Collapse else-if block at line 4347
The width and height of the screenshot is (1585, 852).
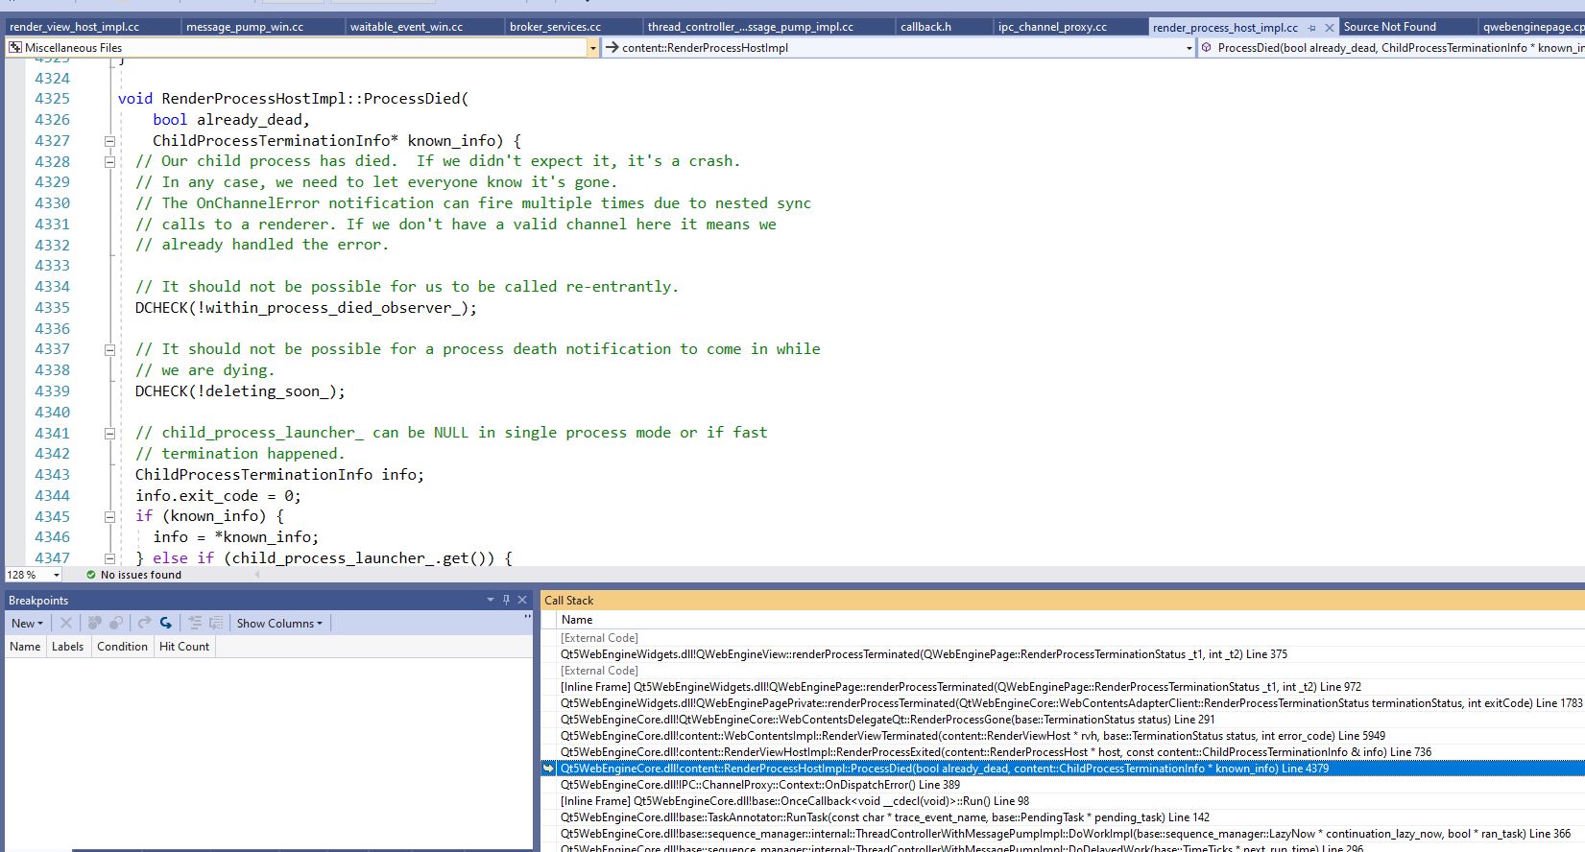pyautogui.click(x=109, y=558)
